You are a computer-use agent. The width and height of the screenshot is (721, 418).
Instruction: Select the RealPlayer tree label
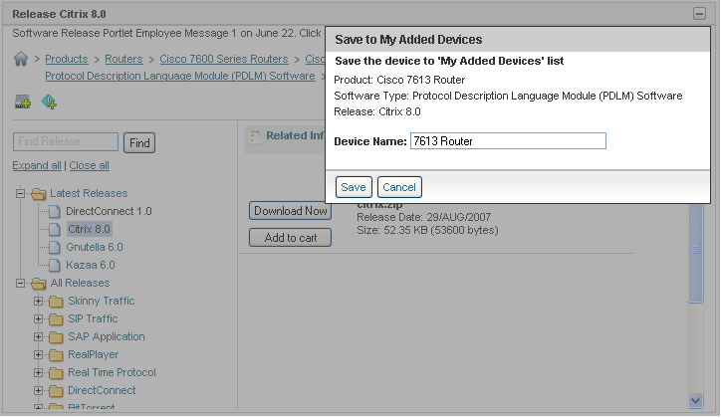click(94, 354)
